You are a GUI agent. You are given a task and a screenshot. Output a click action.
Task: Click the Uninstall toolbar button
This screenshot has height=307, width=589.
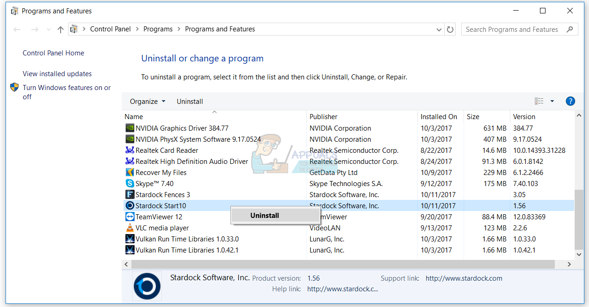pos(190,102)
